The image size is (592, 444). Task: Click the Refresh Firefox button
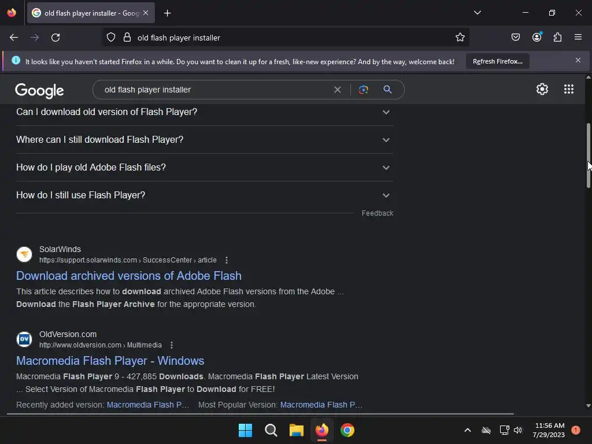point(498,61)
